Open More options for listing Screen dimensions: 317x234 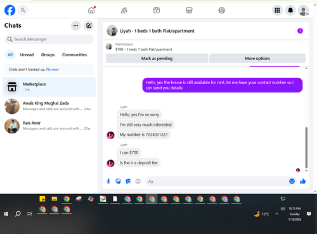click(257, 58)
